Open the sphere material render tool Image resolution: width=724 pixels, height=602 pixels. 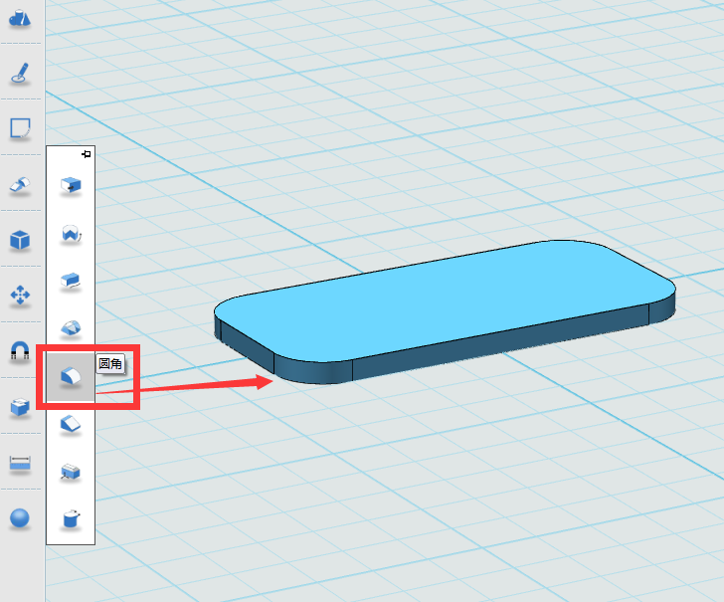point(20,517)
